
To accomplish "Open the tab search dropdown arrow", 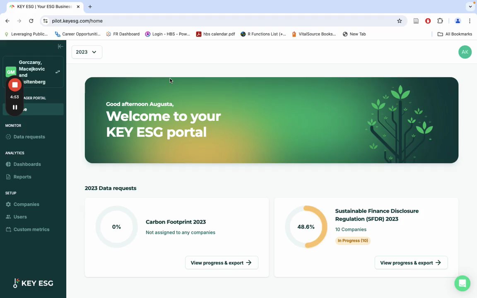I will point(470,6).
